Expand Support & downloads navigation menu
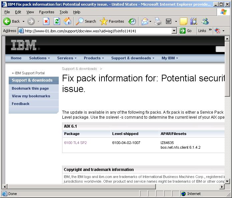This screenshot has height=198, width=232. [x=133, y=58]
